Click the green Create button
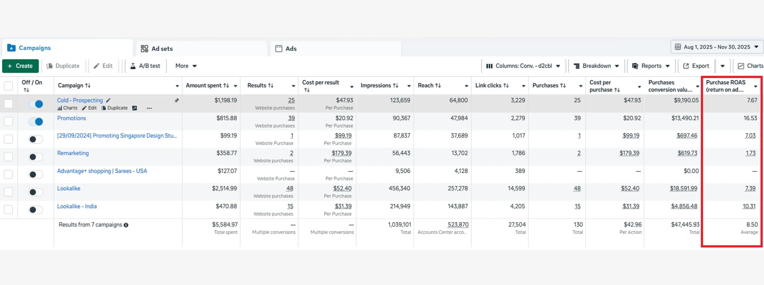 (20, 66)
